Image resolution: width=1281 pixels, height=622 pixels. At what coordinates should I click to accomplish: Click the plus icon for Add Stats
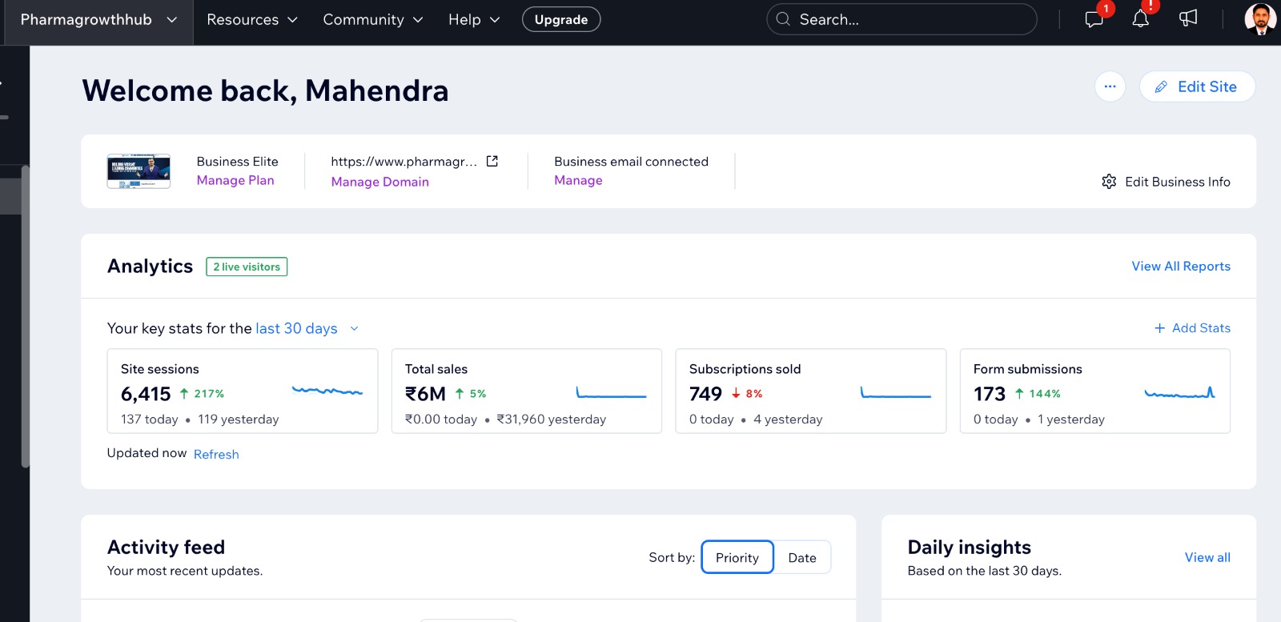[x=1159, y=328]
